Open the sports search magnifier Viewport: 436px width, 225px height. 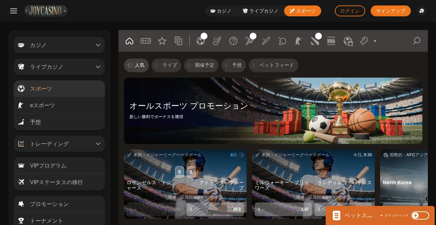(417, 41)
